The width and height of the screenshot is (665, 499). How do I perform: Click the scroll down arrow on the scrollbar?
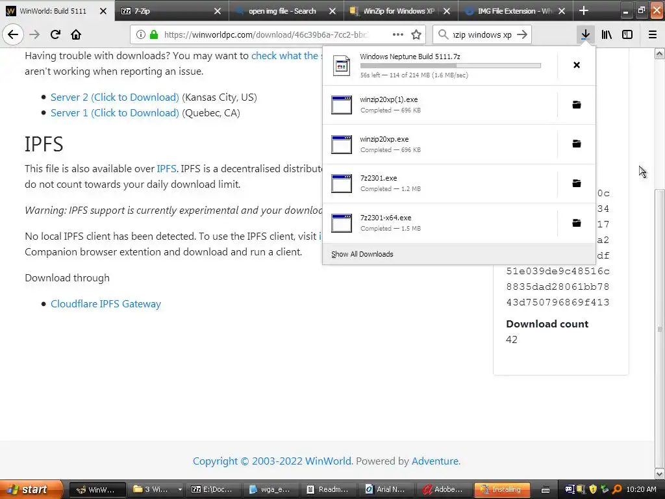tap(660, 473)
